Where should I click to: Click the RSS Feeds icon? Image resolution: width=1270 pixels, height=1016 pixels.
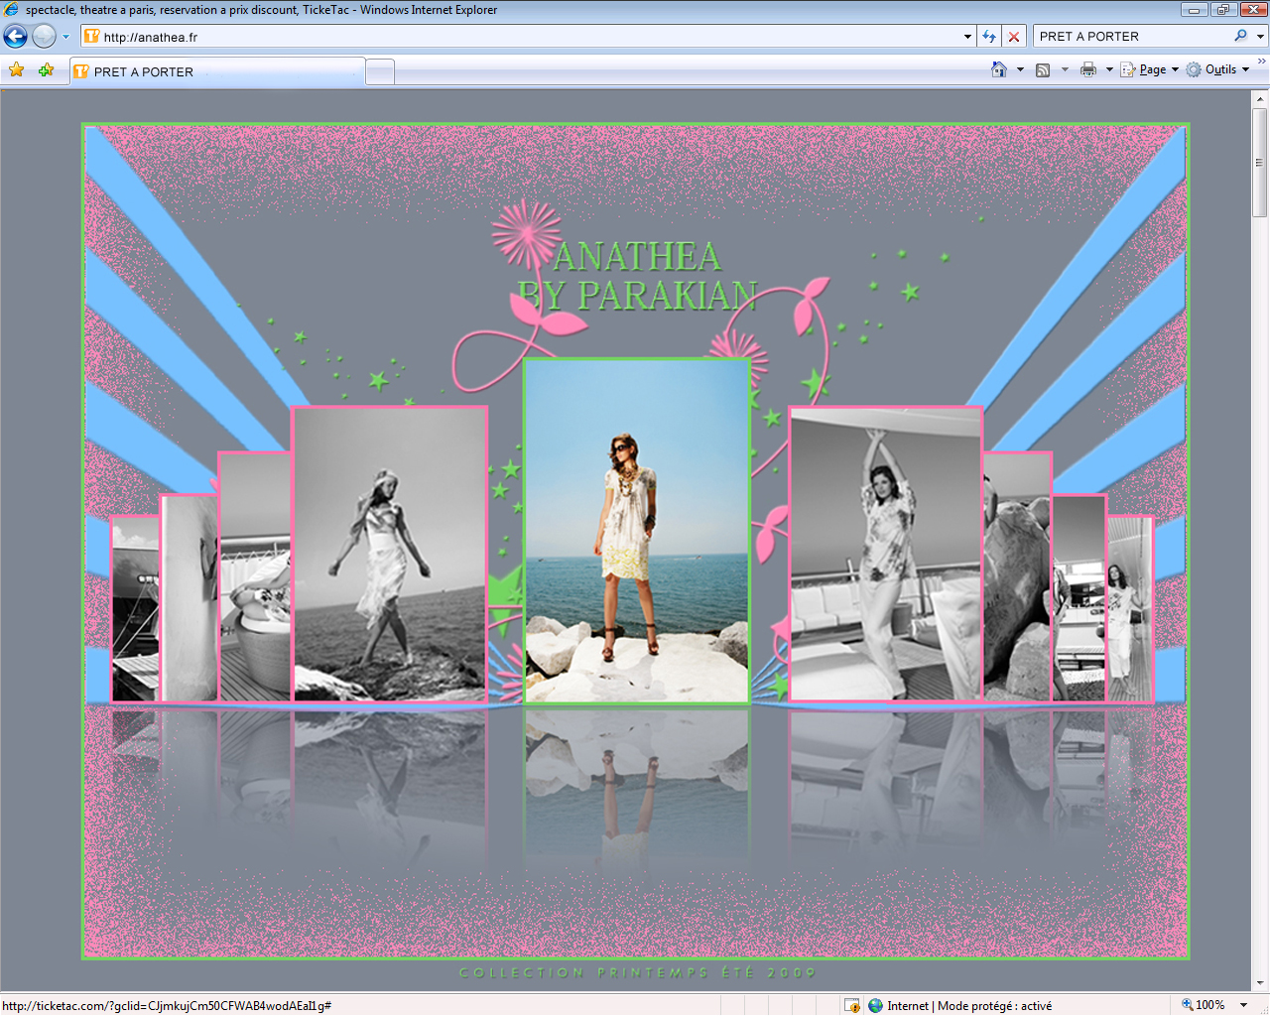click(x=1043, y=69)
